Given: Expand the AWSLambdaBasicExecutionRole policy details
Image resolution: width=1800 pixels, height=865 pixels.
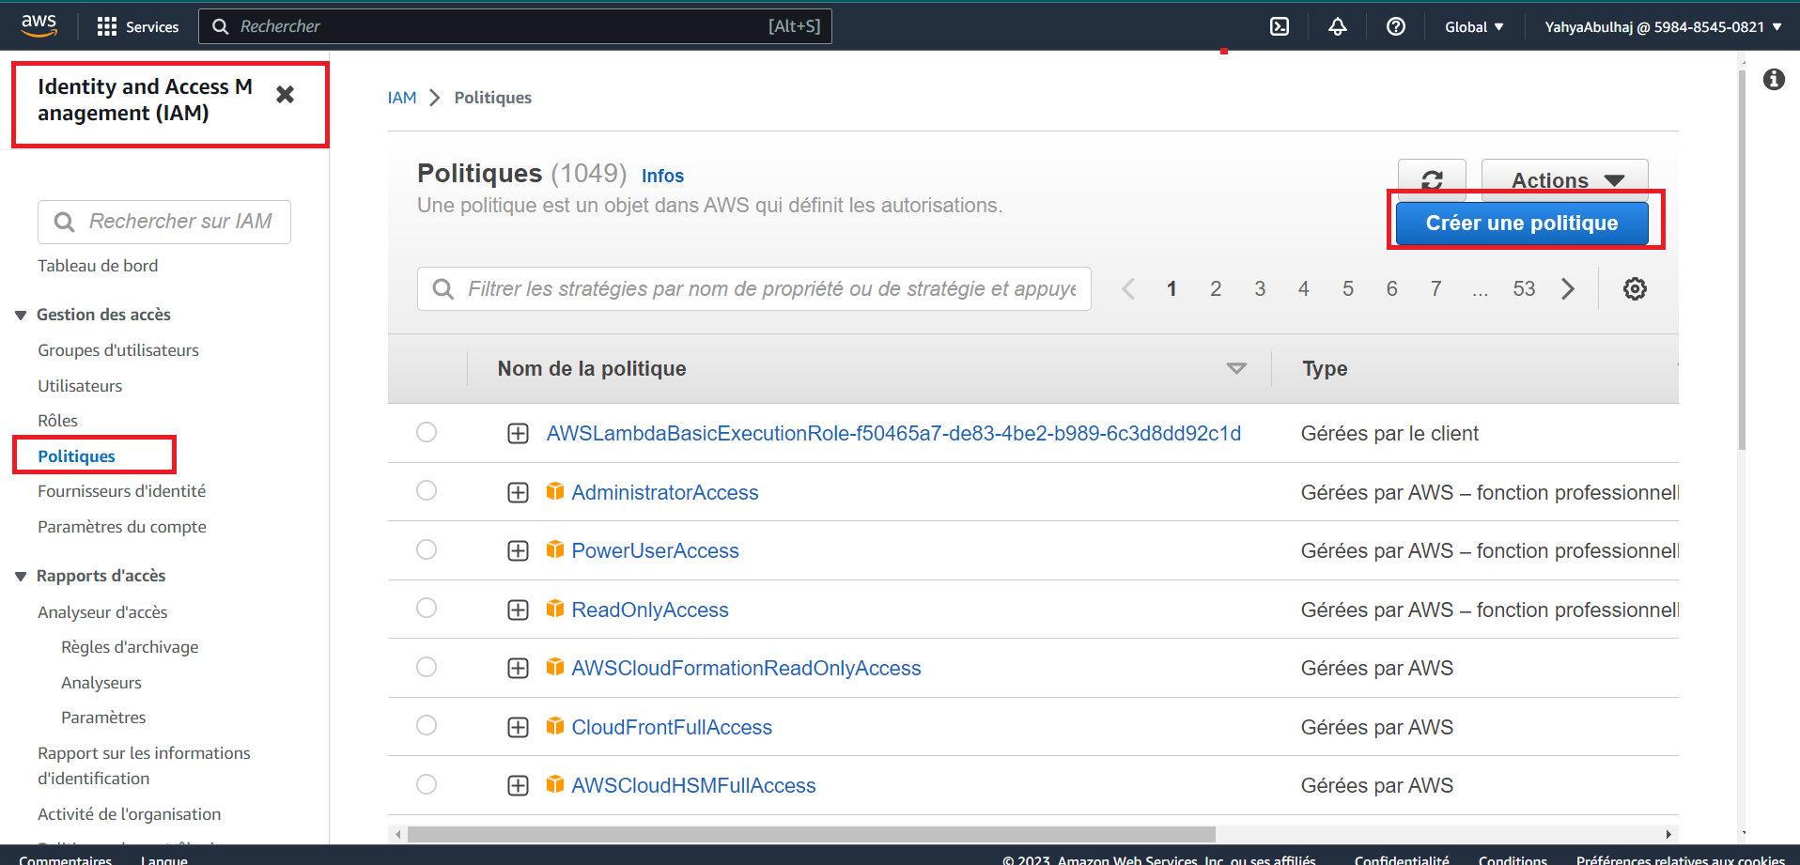Looking at the screenshot, I should pyautogui.click(x=518, y=433).
